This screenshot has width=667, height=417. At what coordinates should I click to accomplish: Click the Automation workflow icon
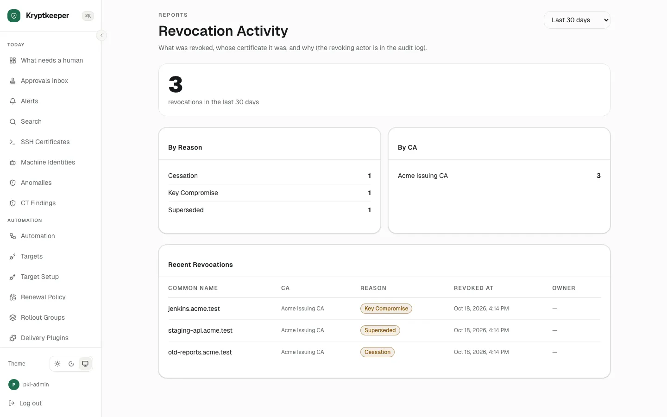(x=13, y=236)
